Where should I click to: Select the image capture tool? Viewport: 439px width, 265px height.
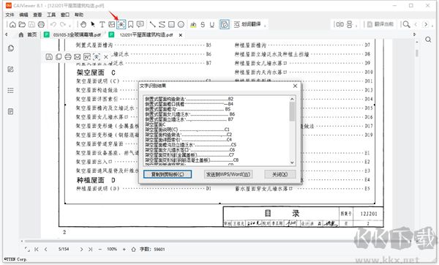pyautogui.click(x=112, y=25)
